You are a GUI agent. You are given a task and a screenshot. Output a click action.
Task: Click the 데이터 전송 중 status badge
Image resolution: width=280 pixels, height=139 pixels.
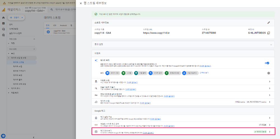point(260,132)
